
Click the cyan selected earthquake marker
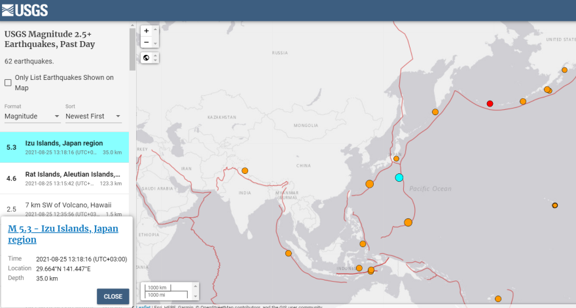tap(399, 178)
